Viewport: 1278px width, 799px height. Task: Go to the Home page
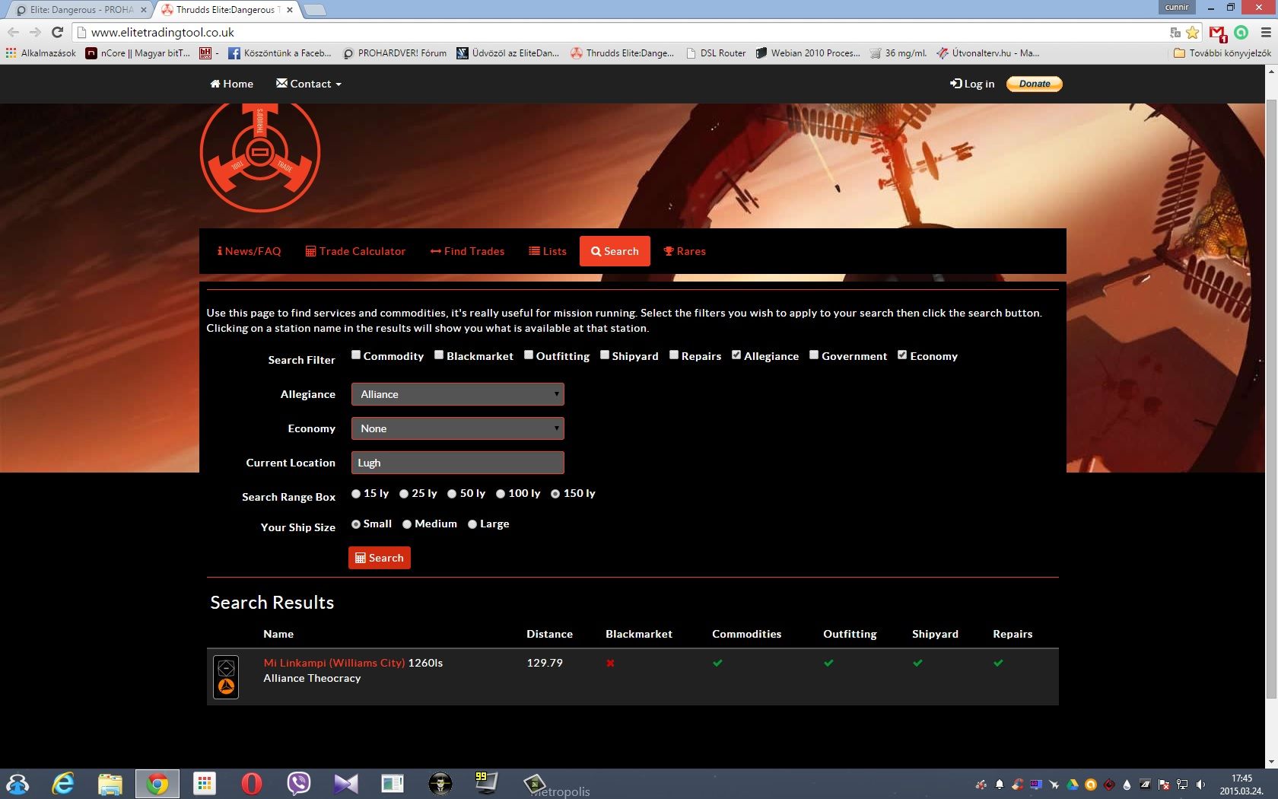(232, 84)
